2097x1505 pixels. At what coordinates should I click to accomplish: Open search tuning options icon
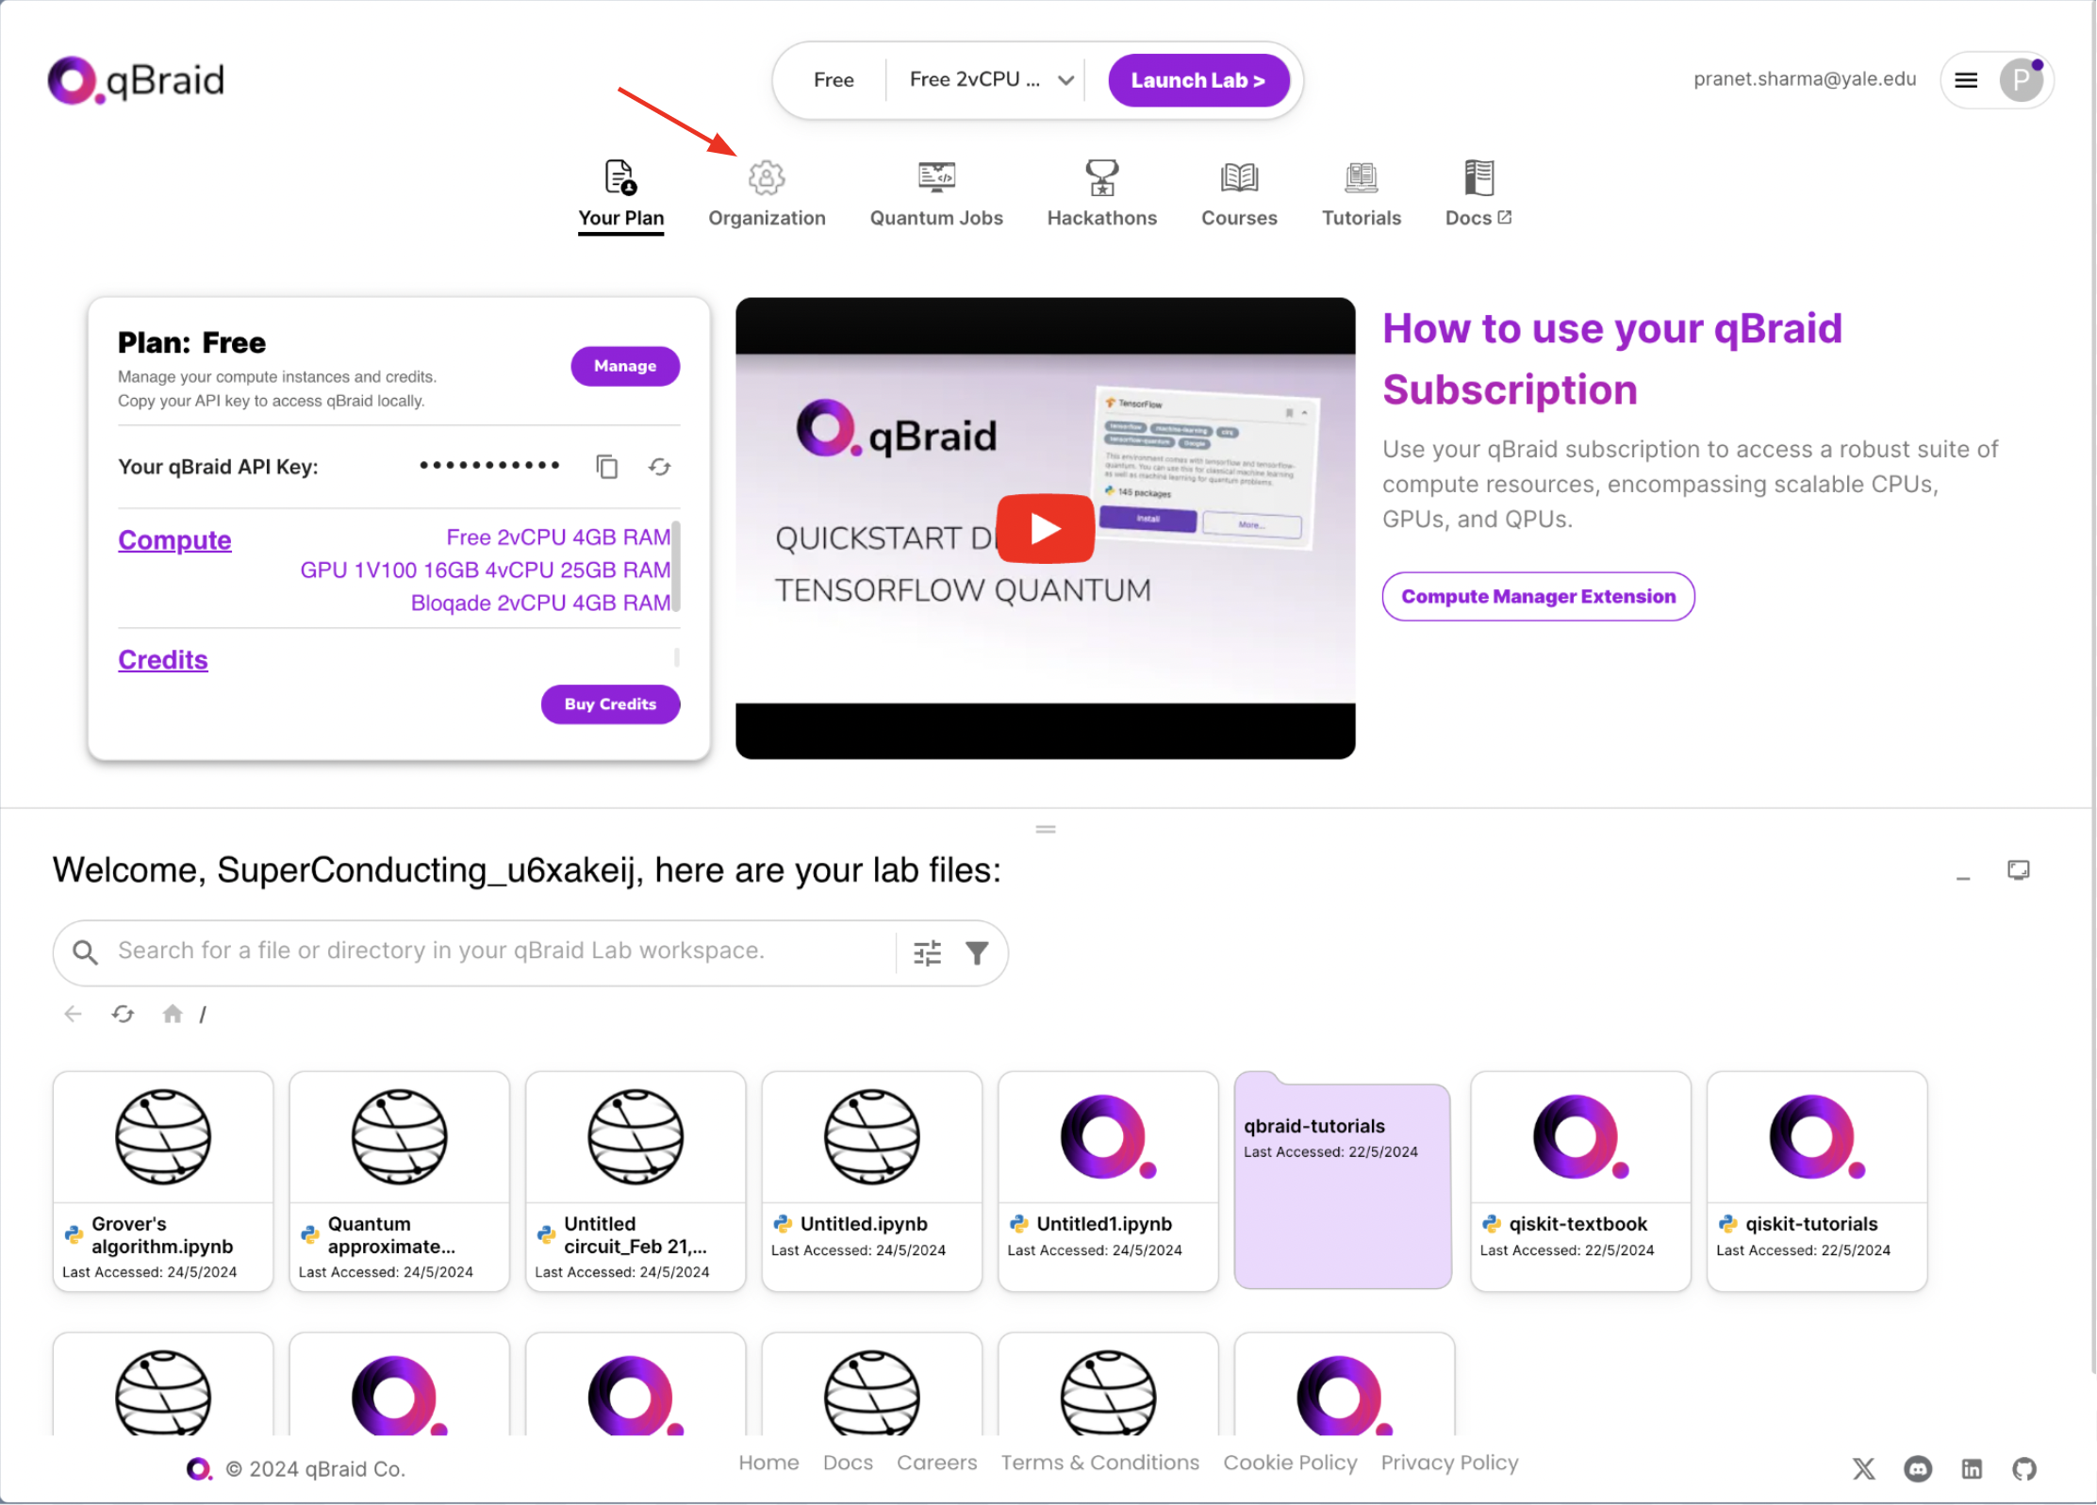[927, 953]
